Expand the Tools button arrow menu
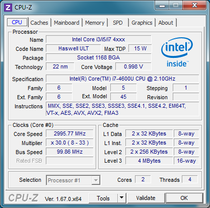 point(122,198)
